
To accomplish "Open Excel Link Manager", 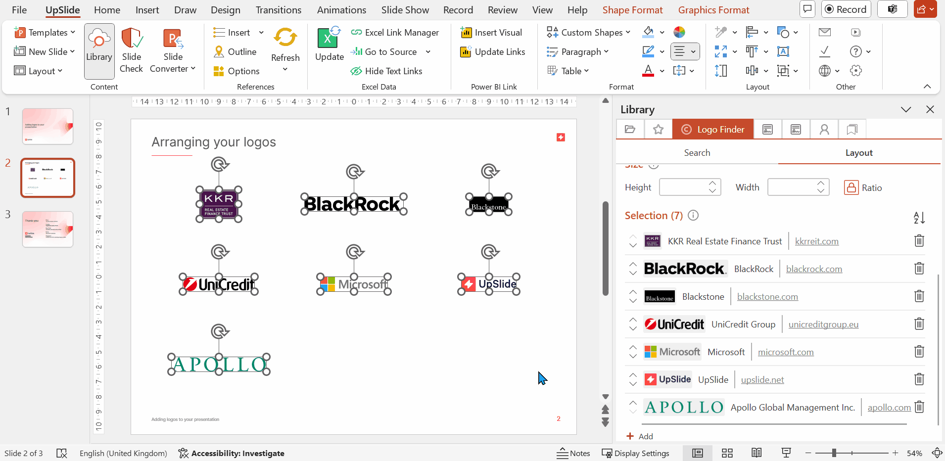I will click(x=395, y=33).
